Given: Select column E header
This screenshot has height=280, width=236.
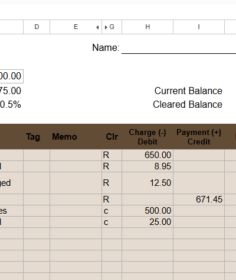Looking at the screenshot, I should coord(76,27).
